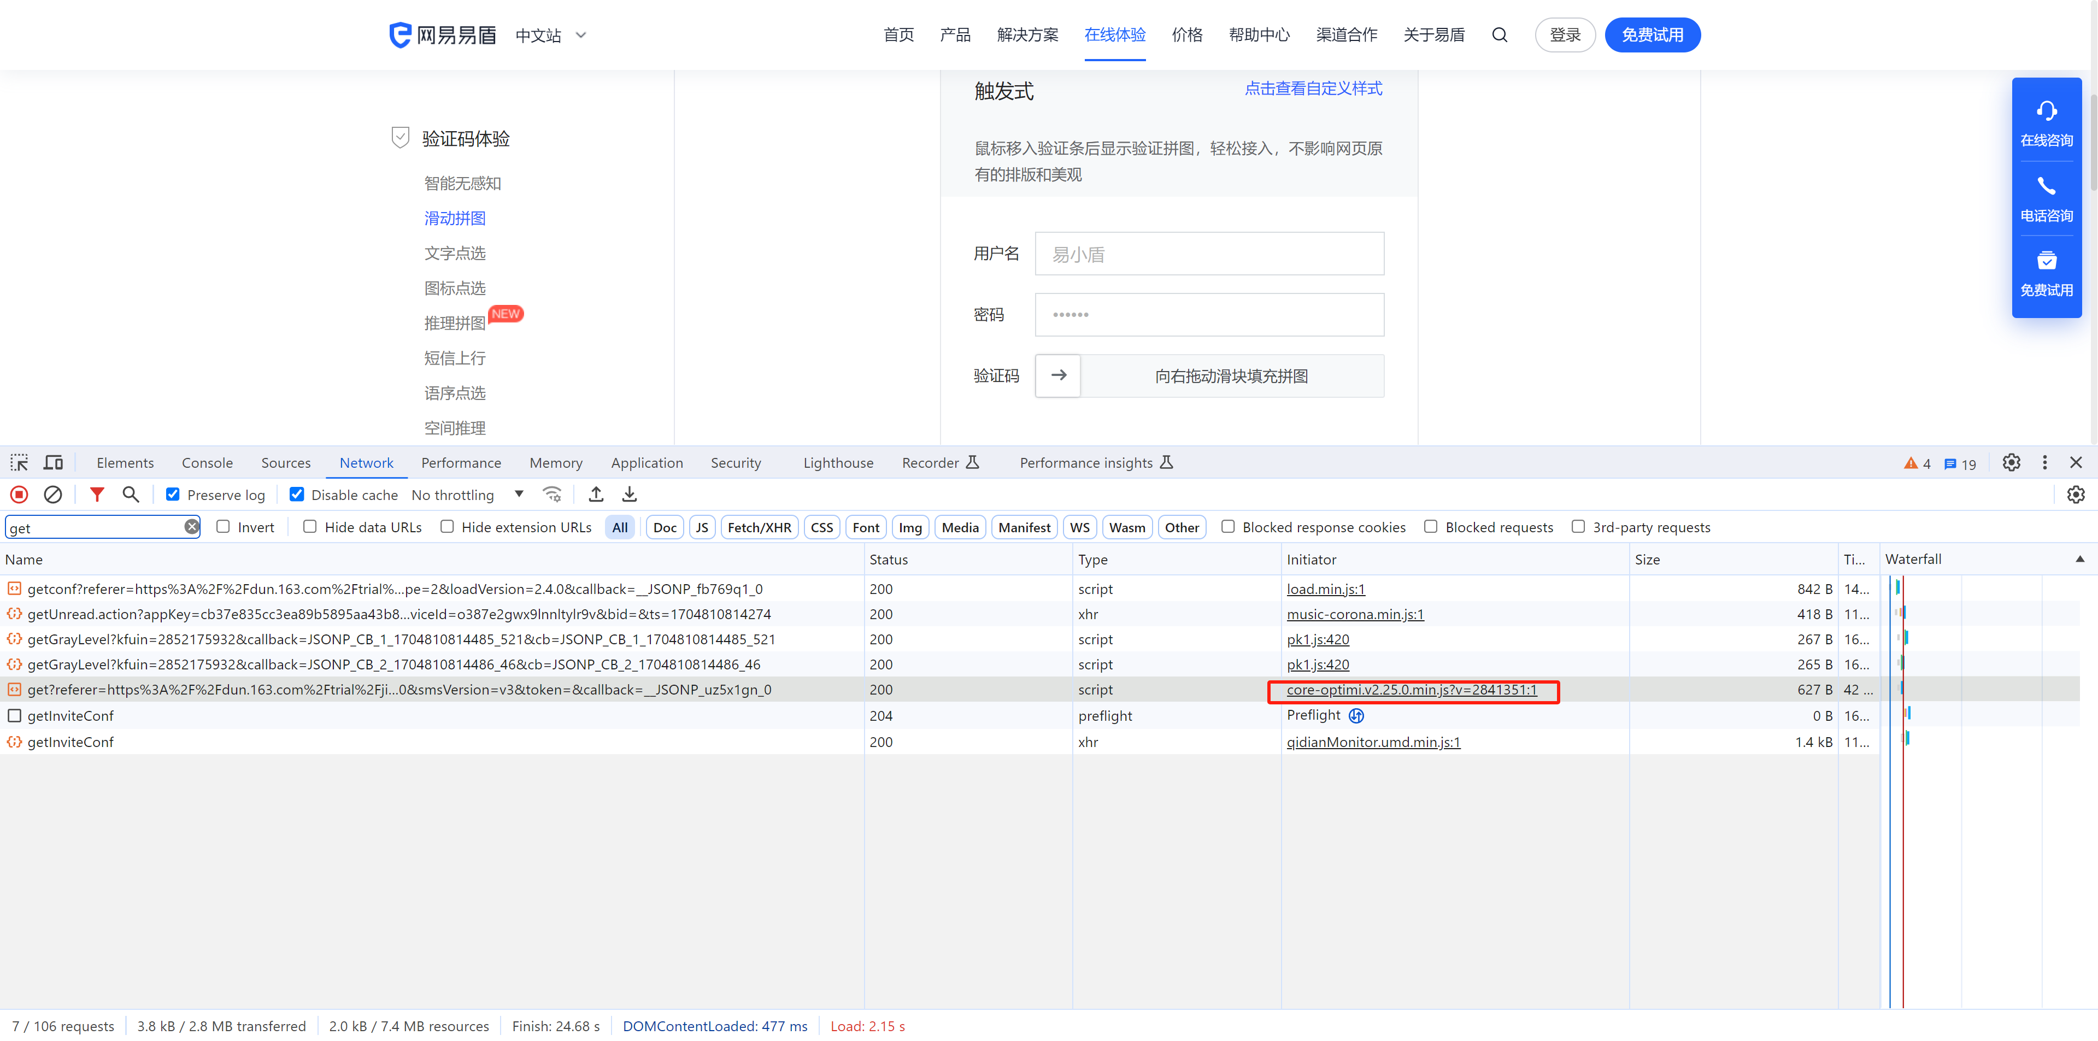2098x1041 pixels.
Task: Open load.min.js:1 initiator link
Action: coord(1325,589)
